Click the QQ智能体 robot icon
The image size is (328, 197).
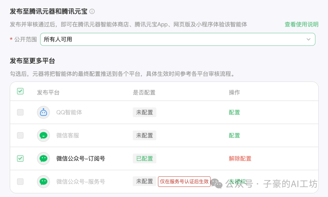tap(43, 112)
